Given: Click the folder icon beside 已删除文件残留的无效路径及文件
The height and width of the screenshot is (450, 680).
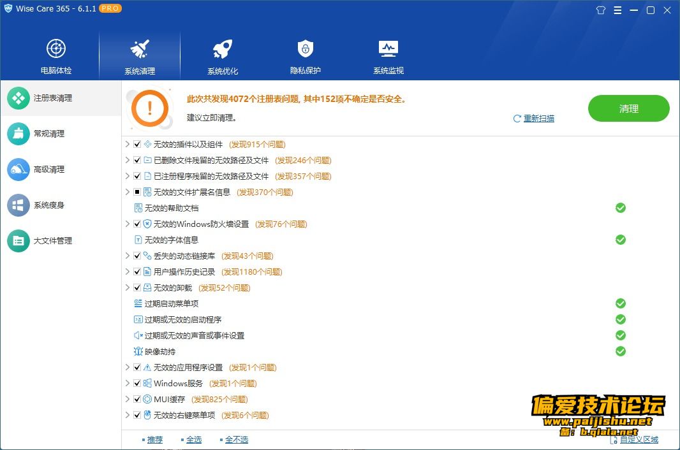Looking at the screenshot, I should click(147, 160).
